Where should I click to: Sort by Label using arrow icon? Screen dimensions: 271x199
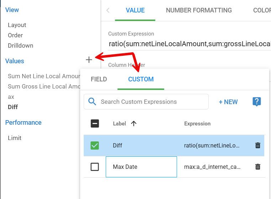point(134,124)
